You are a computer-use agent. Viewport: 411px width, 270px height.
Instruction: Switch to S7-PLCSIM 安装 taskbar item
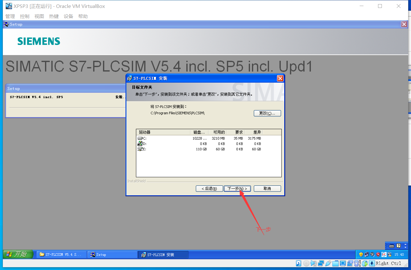pyautogui.click(x=163, y=254)
